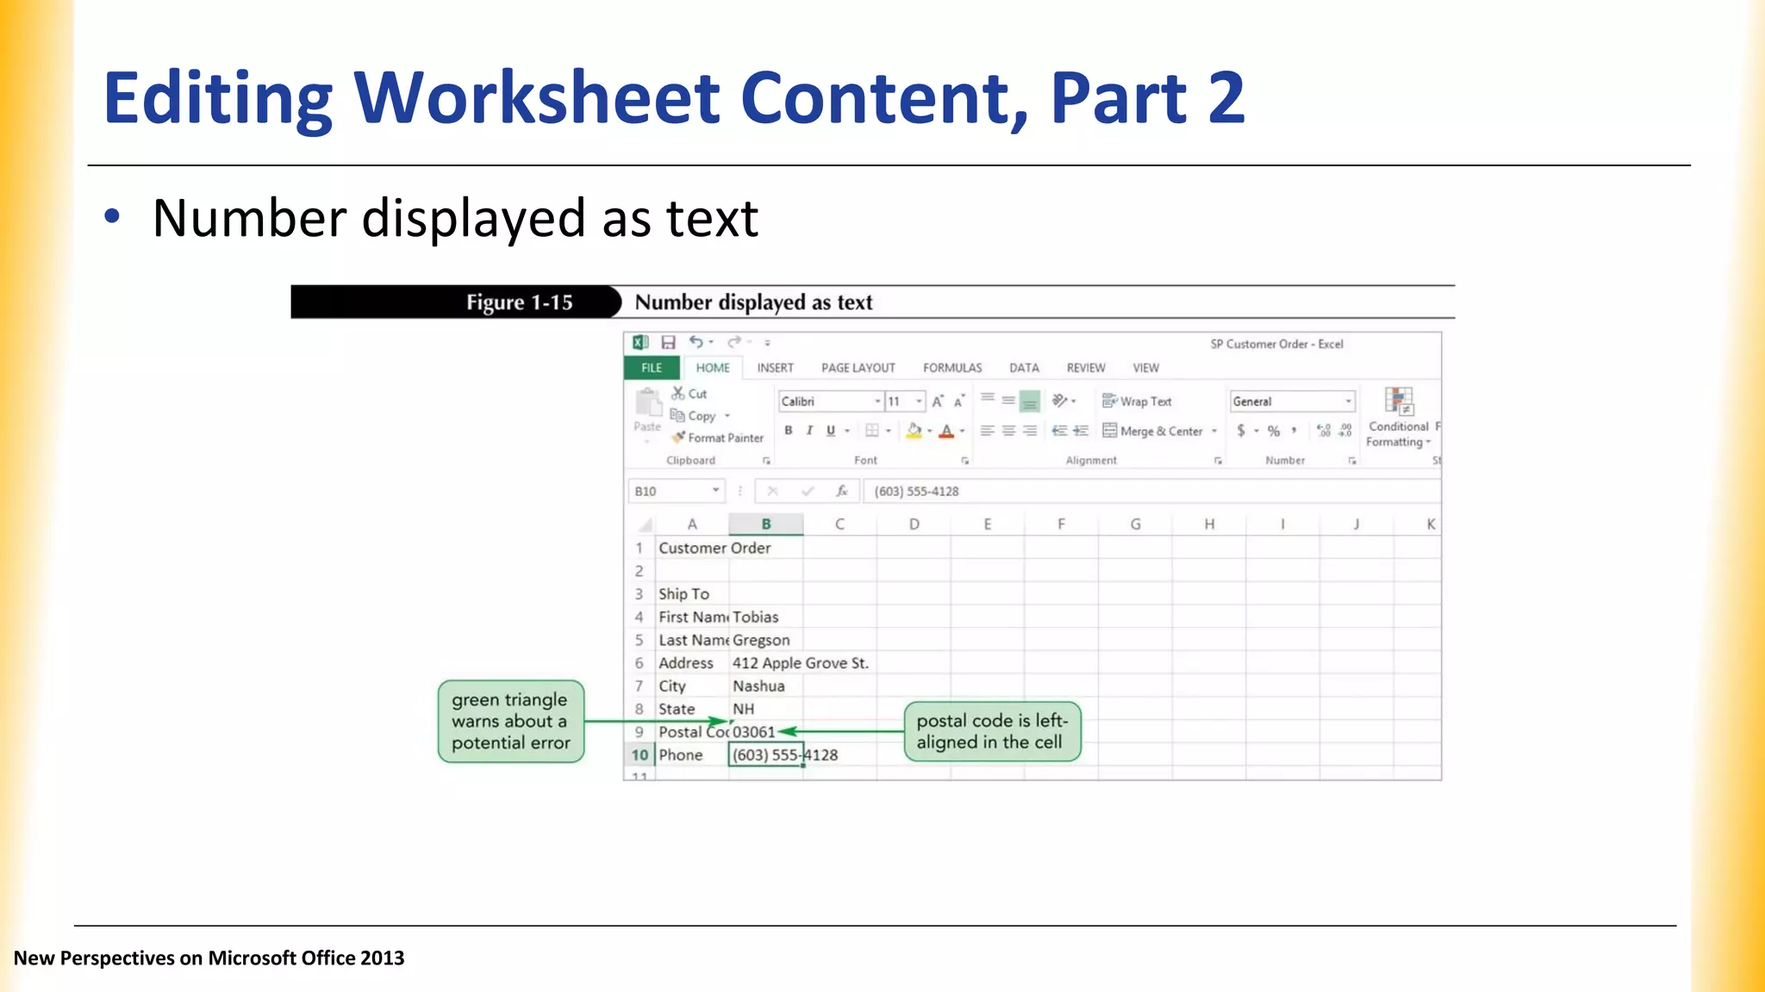Toggle Bold formatting

point(789,431)
